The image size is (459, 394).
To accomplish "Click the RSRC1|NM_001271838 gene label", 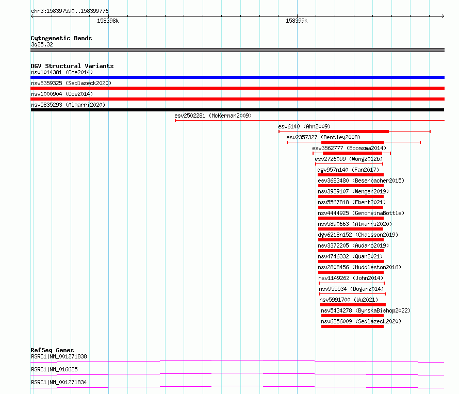I will pyautogui.click(x=59, y=356).
